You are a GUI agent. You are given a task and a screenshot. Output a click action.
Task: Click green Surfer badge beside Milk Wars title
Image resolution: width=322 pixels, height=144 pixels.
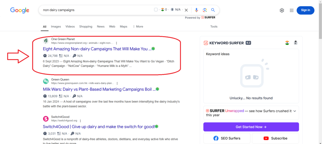click(158, 89)
